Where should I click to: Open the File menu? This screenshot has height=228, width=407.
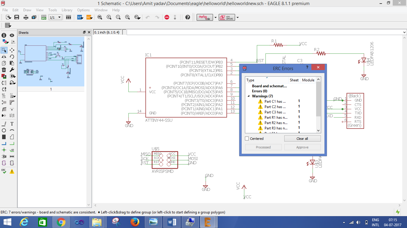[x=5, y=10]
